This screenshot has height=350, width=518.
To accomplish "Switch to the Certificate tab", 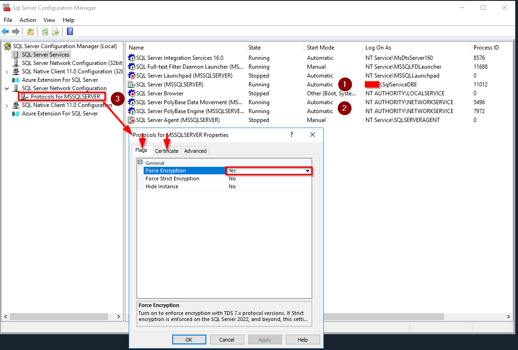I will [x=167, y=150].
